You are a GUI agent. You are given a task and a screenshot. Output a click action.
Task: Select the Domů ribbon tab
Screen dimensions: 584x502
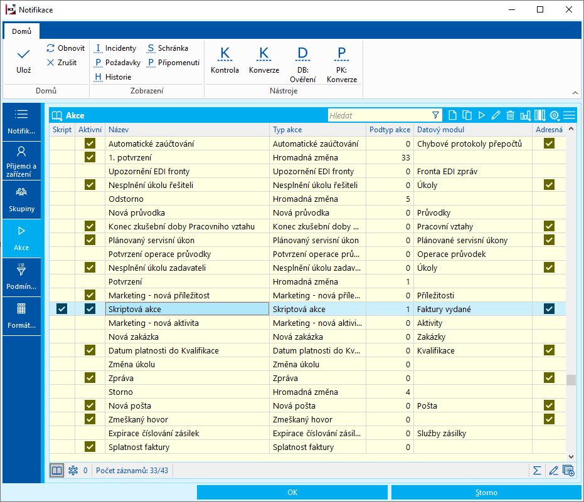tap(21, 31)
